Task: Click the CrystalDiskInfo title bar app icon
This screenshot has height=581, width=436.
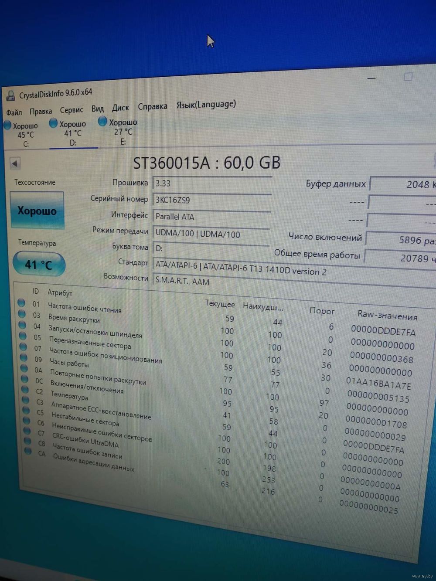Action: click(10, 95)
